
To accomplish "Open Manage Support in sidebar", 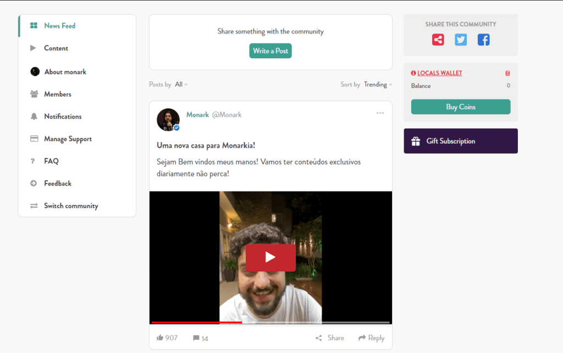I will coord(68,139).
